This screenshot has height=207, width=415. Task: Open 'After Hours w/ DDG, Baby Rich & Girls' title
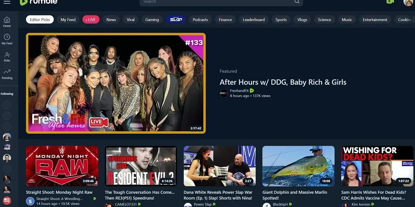tap(283, 82)
